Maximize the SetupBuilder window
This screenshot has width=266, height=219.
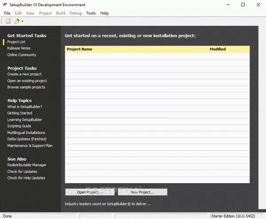pyautogui.click(x=243, y=4)
